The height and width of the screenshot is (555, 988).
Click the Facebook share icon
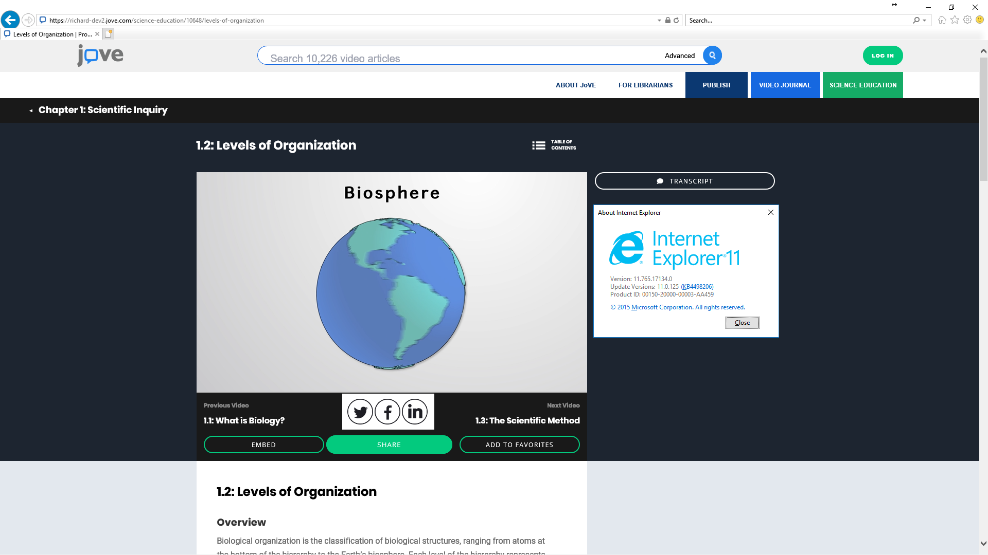[x=387, y=412]
